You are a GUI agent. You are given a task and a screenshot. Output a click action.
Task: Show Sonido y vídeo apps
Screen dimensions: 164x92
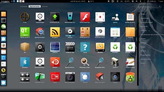coord(146,59)
